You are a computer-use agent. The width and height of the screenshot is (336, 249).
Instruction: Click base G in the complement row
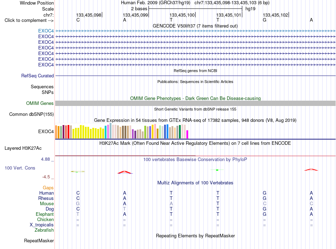(265, 20)
